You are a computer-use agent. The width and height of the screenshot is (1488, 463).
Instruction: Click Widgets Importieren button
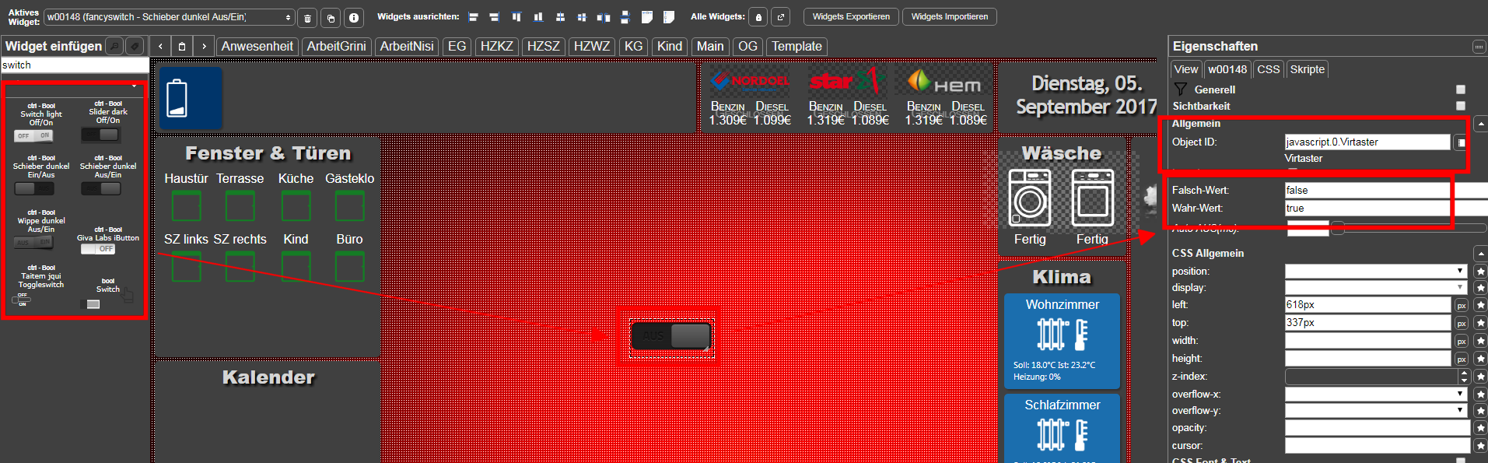pyautogui.click(x=949, y=16)
